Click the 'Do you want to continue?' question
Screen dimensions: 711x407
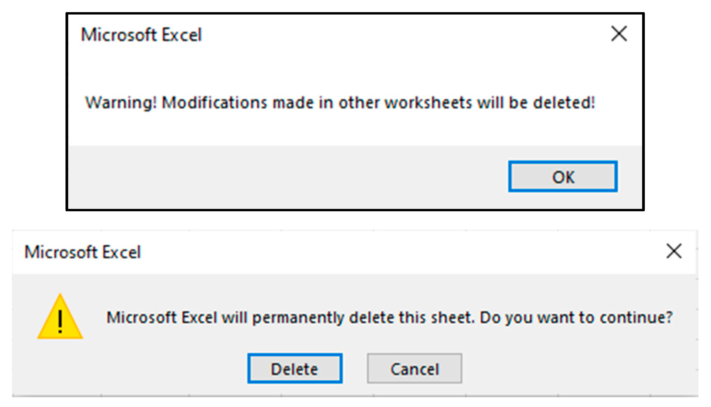576,318
